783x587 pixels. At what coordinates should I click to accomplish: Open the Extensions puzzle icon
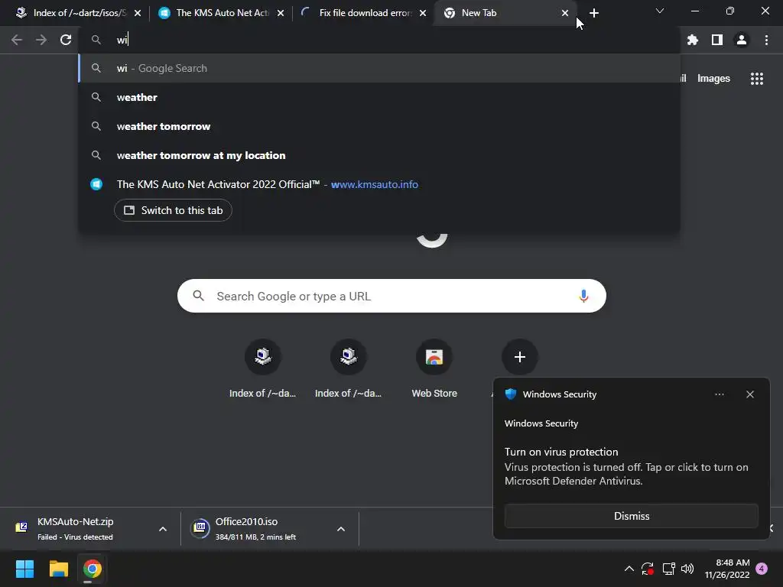tap(693, 40)
